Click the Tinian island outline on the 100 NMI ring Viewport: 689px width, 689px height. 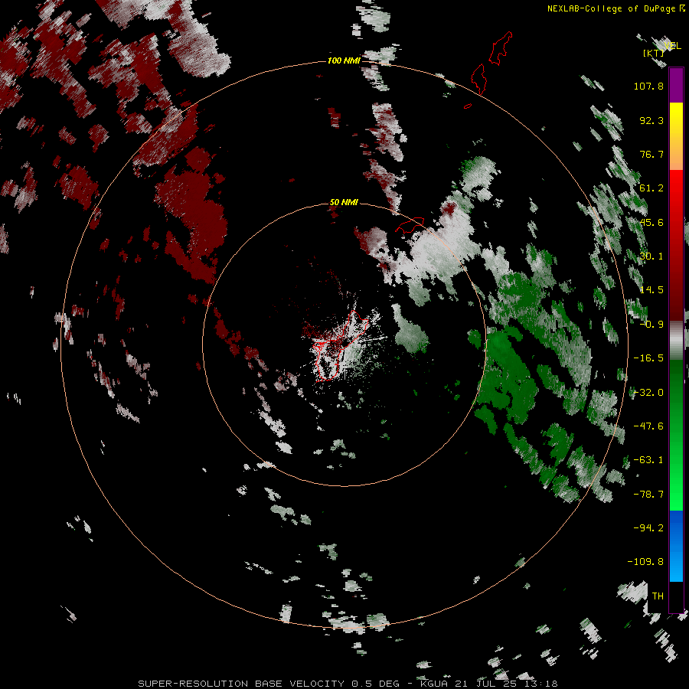(478, 79)
